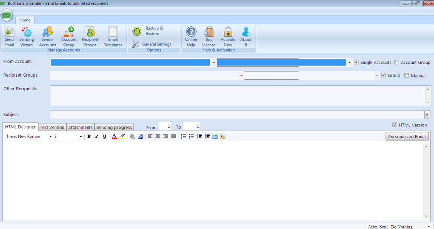The height and width of the screenshot is (229, 434).
Task: Launch the Sending Wizard
Action: pos(26,37)
